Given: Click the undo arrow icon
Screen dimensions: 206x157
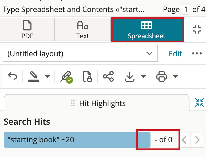Looking at the screenshot, I should tap(13, 76).
